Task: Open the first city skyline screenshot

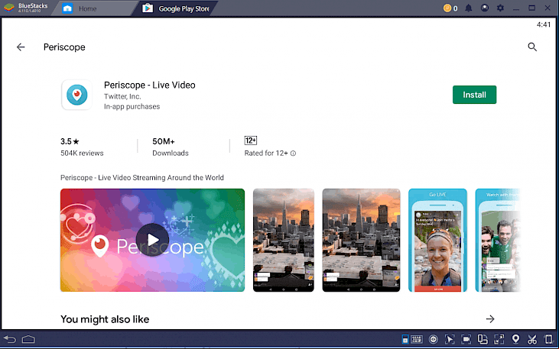Action: [284, 240]
